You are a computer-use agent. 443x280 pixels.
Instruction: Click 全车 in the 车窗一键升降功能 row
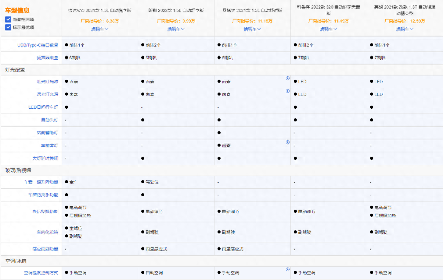(74, 182)
